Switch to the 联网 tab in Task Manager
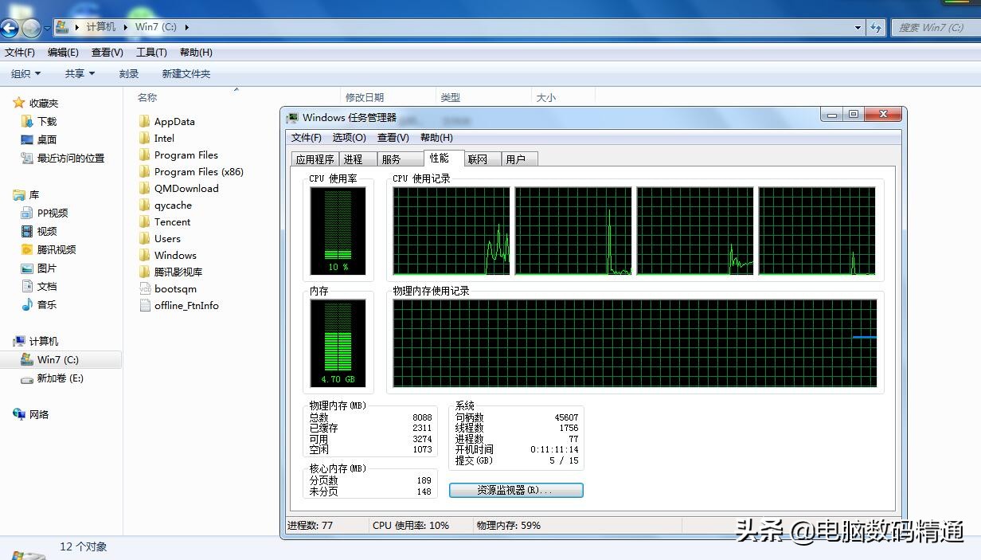981x560 pixels. click(478, 159)
